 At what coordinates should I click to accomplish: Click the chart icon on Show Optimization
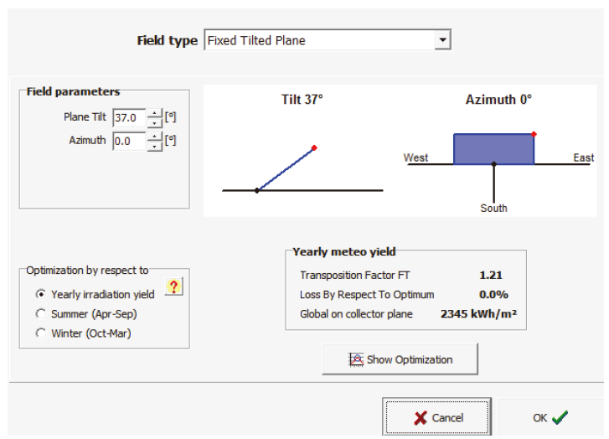point(356,359)
